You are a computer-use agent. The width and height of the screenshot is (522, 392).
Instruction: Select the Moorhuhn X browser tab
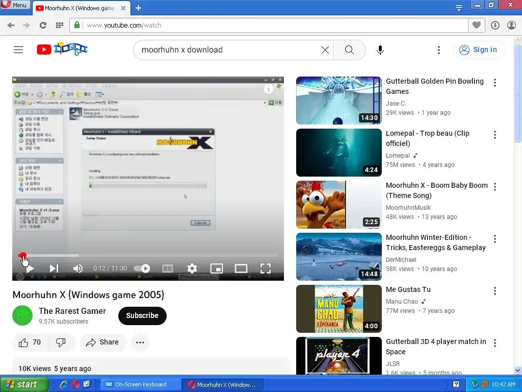point(79,8)
